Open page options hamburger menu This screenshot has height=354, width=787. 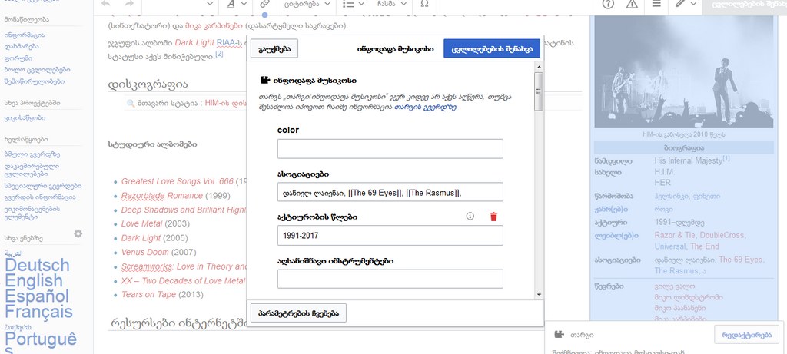coord(656,4)
